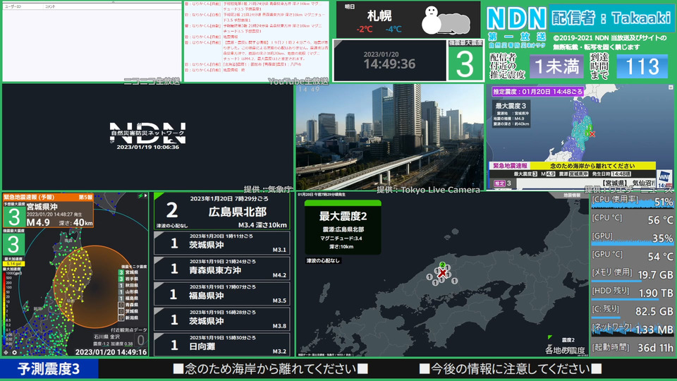Click the ネットワーク 1.33 MB readout
The height and width of the screenshot is (381, 677).
click(632, 329)
